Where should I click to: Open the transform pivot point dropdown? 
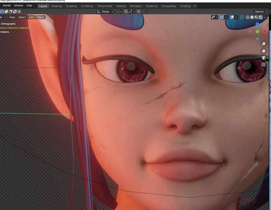pos(118,11)
